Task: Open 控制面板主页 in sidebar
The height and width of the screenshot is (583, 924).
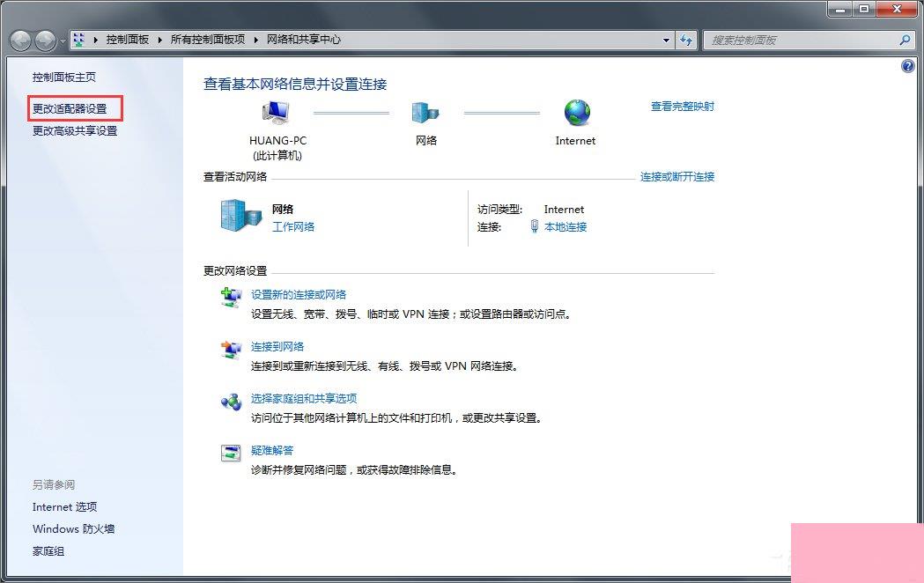Action: pos(64,77)
